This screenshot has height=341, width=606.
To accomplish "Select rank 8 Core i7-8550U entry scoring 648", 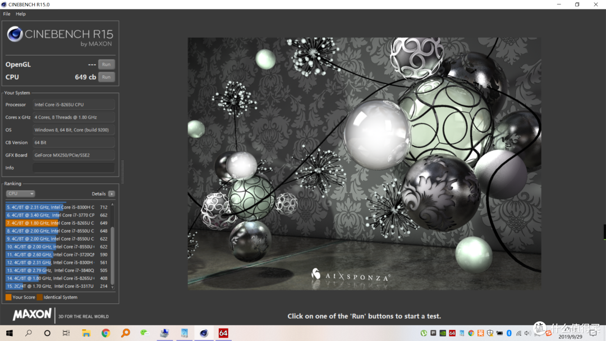I will (57, 231).
